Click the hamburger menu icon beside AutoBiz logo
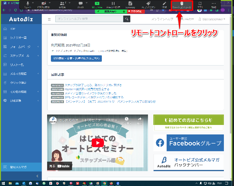234x186 pixels. pos(49,19)
